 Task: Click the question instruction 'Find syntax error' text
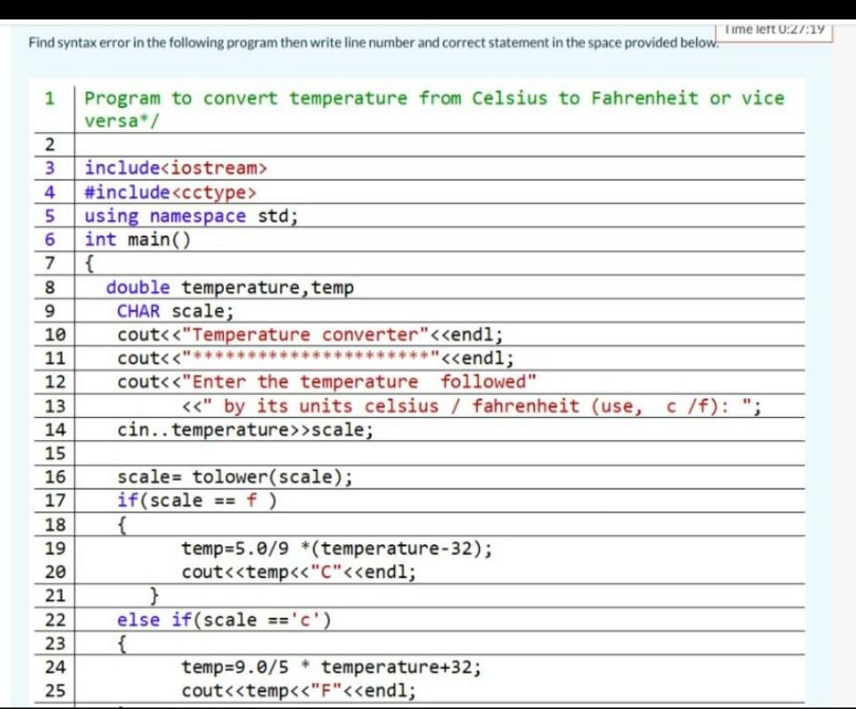click(374, 42)
